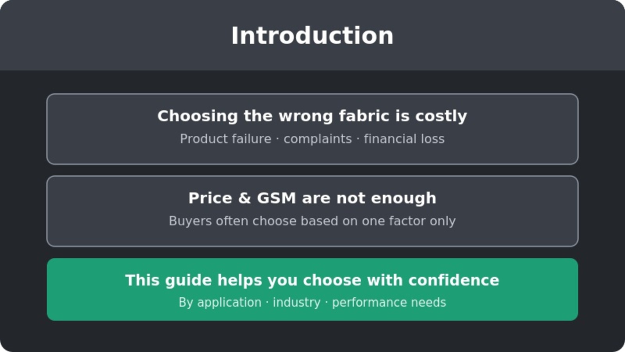Click the 'financial loss' text
Screen dimensions: 625x352
point(404,139)
